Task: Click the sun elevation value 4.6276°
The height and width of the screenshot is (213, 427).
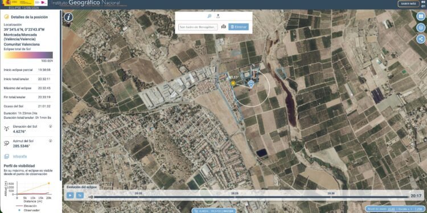Action: 19,131
